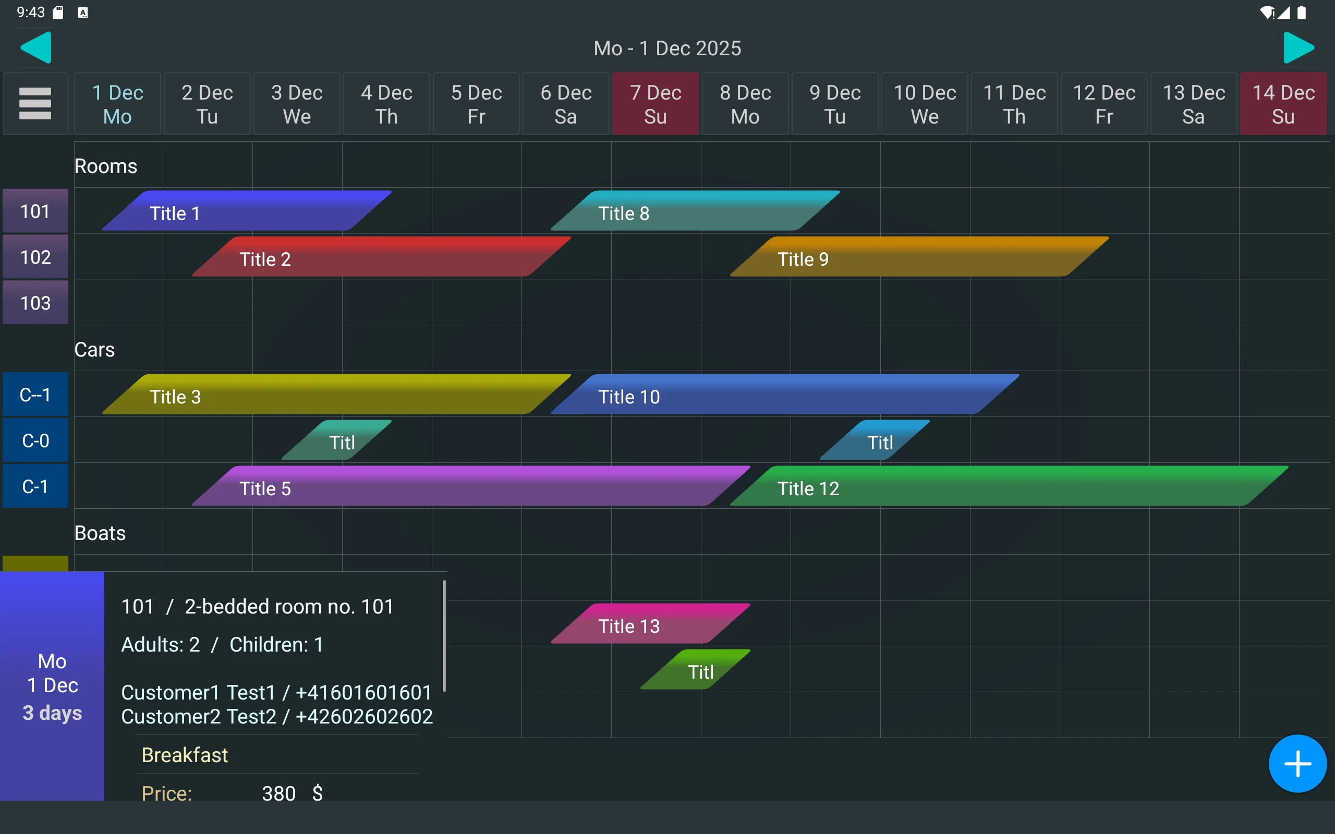Open the Title 12 booking bar
Viewport: 1335px width, 834px height.
[1010, 486]
